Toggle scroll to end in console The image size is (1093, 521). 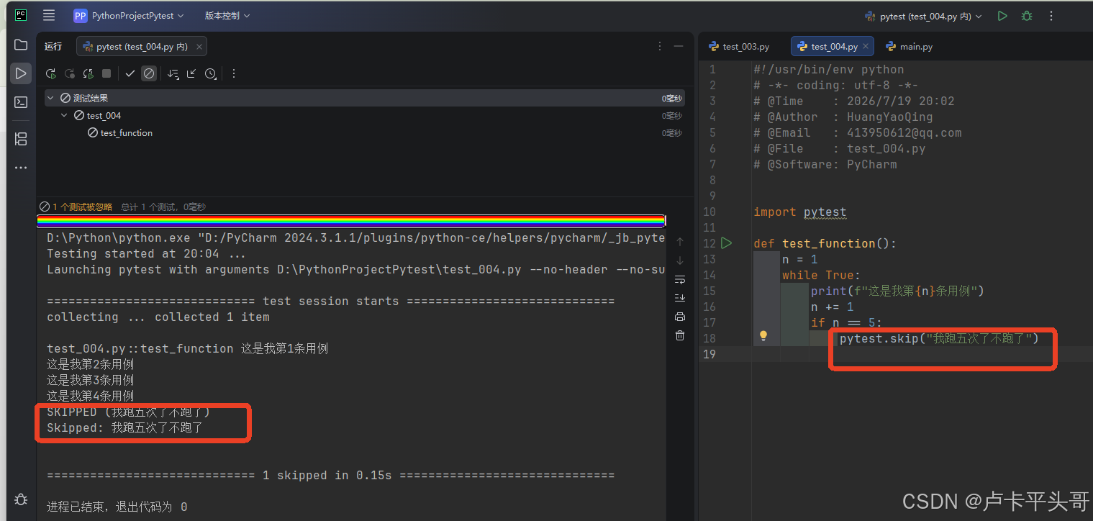click(680, 298)
